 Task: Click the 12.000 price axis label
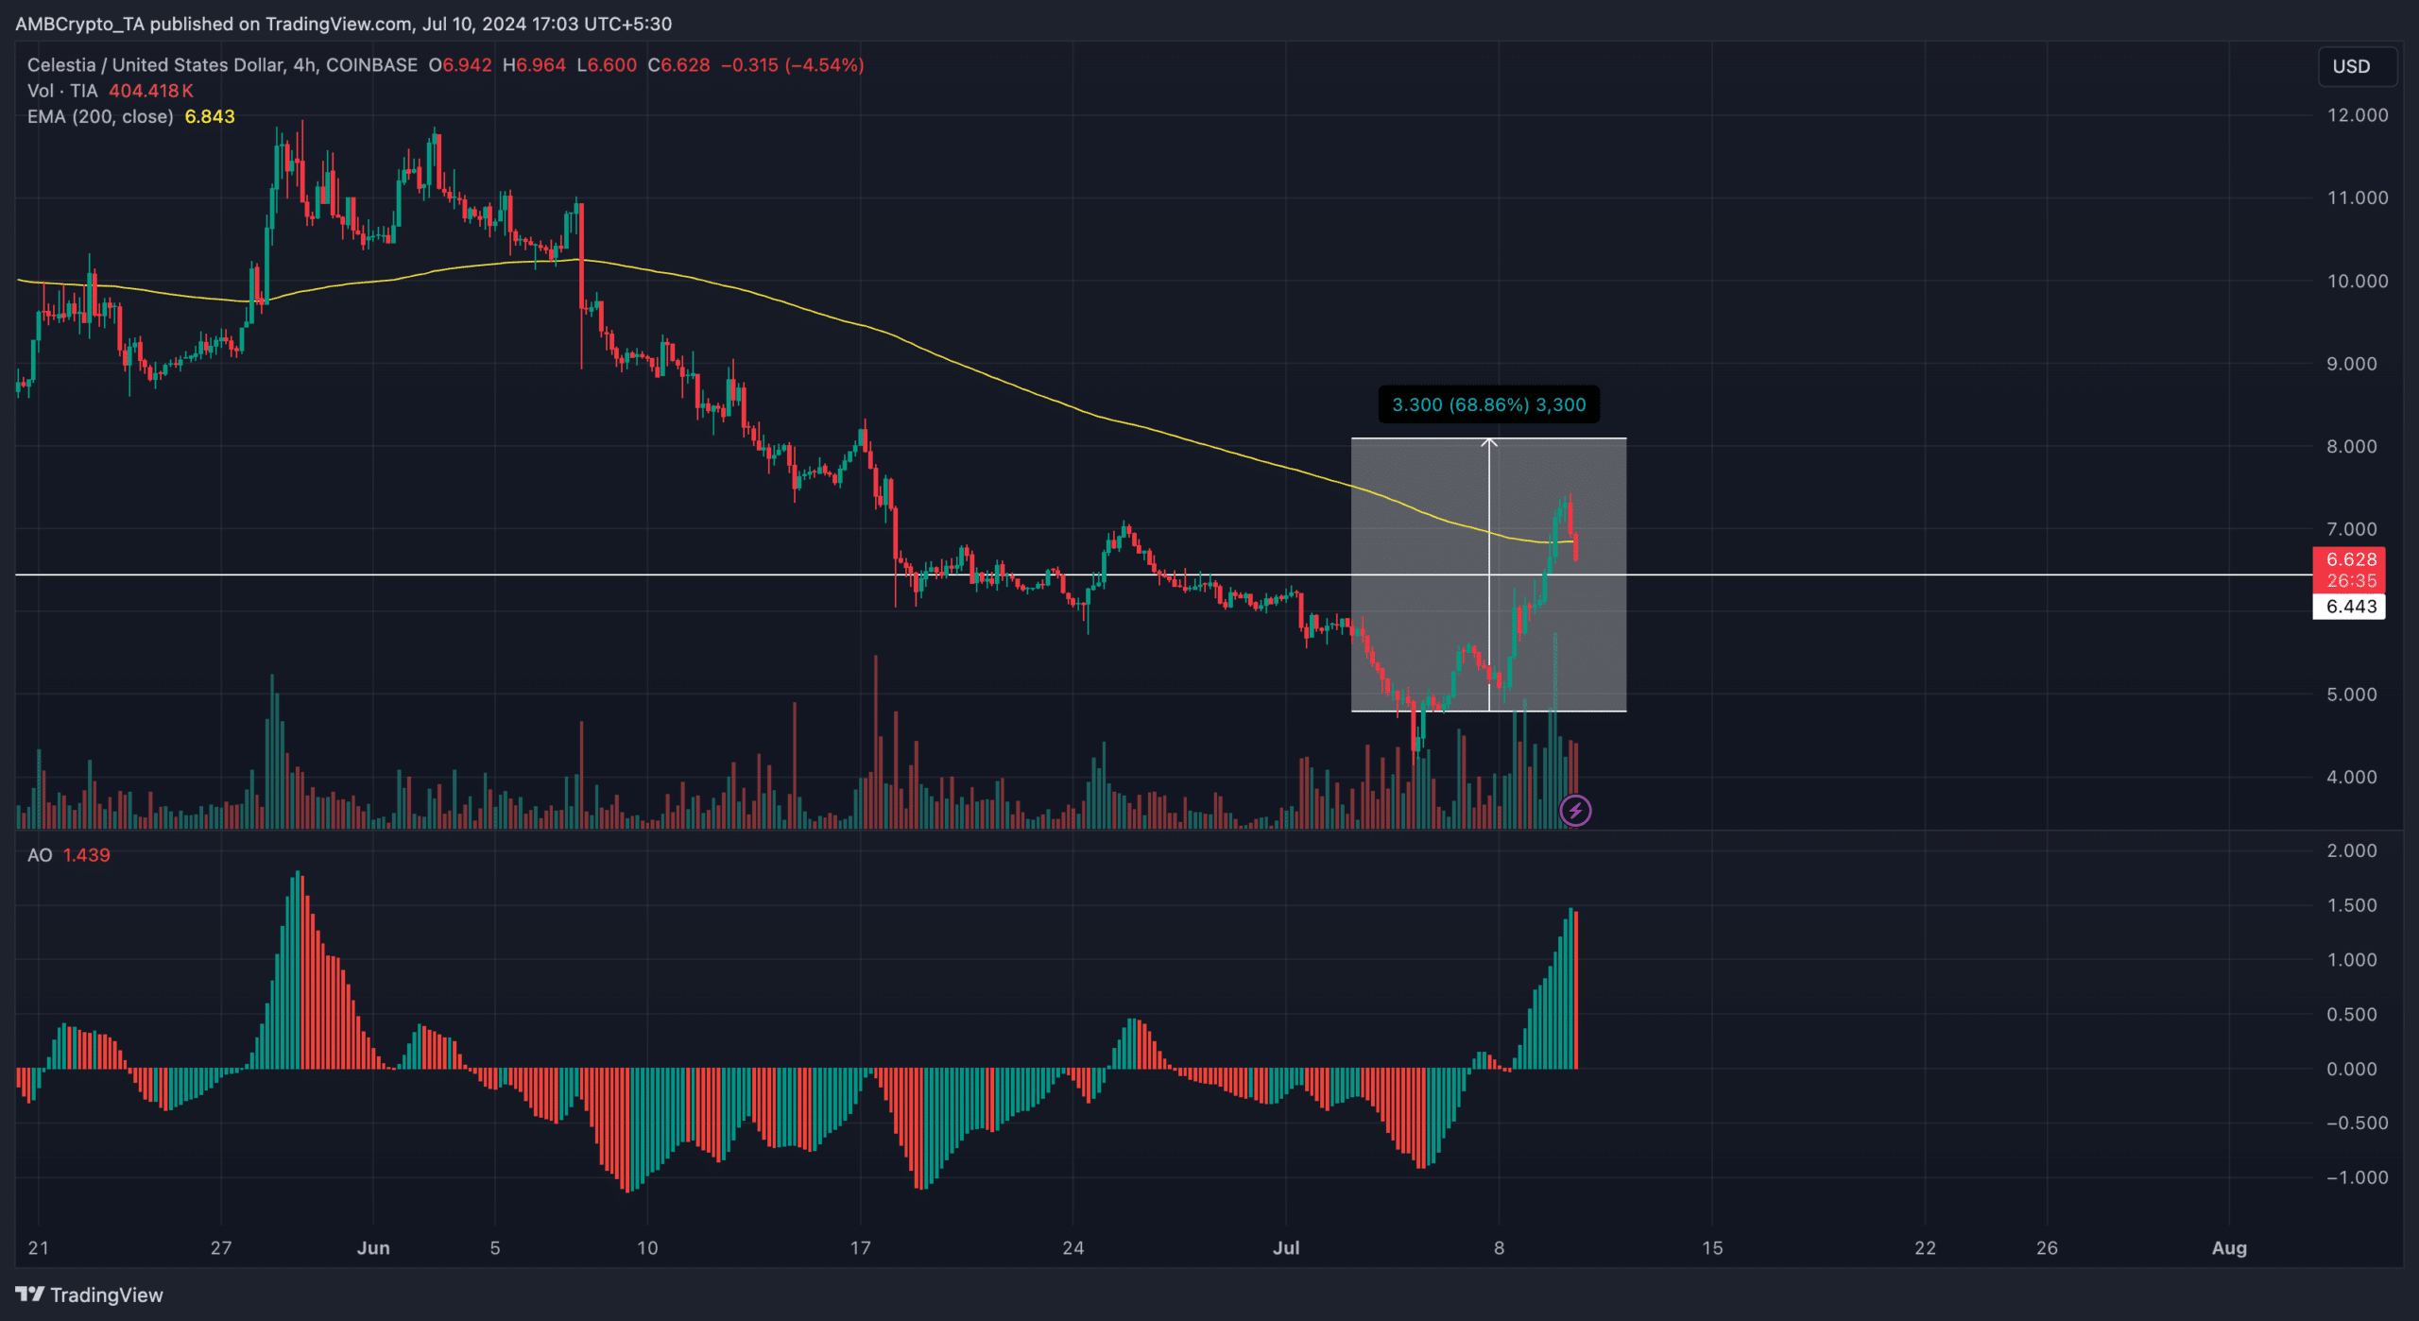point(2357,115)
